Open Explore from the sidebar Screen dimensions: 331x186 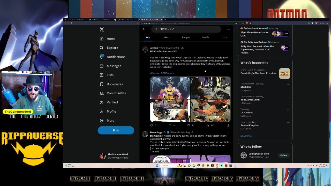tap(109, 48)
